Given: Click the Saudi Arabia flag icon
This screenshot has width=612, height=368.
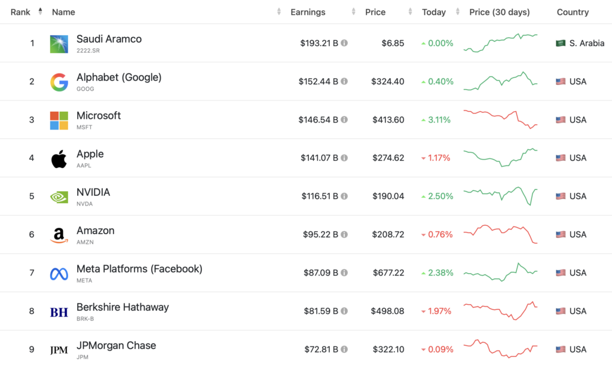Looking at the screenshot, I should coord(561,44).
